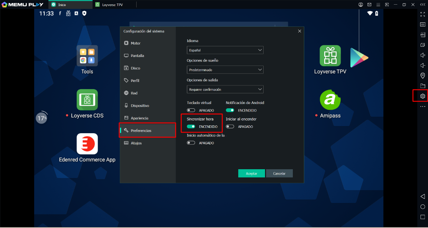Open the shared folder sidebar icon
The width and height of the screenshot is (428, 228).
[x=423, y=86]
